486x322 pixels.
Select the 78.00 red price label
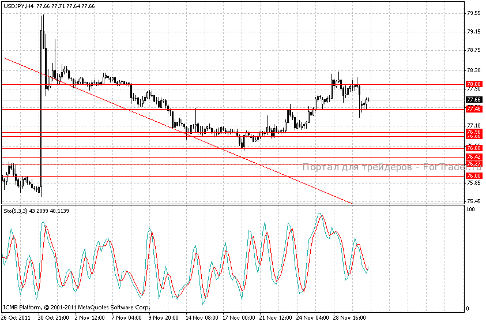[x=473, y=84]
